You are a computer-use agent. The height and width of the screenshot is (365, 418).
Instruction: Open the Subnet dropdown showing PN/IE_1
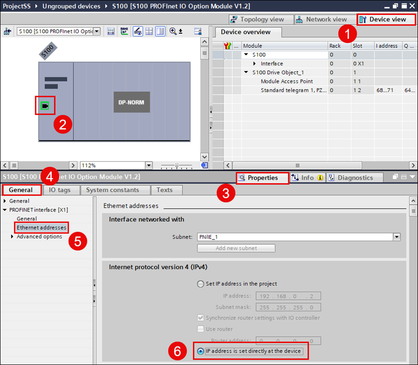click(396, 237)
